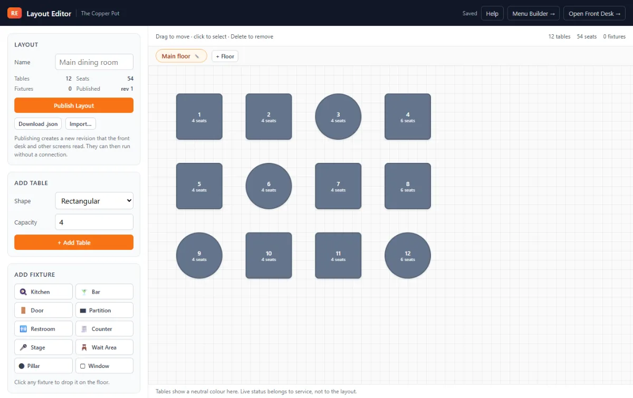Click the rev 1 published value
Viewport: 633px width, 398px height.
coord(127,89)
